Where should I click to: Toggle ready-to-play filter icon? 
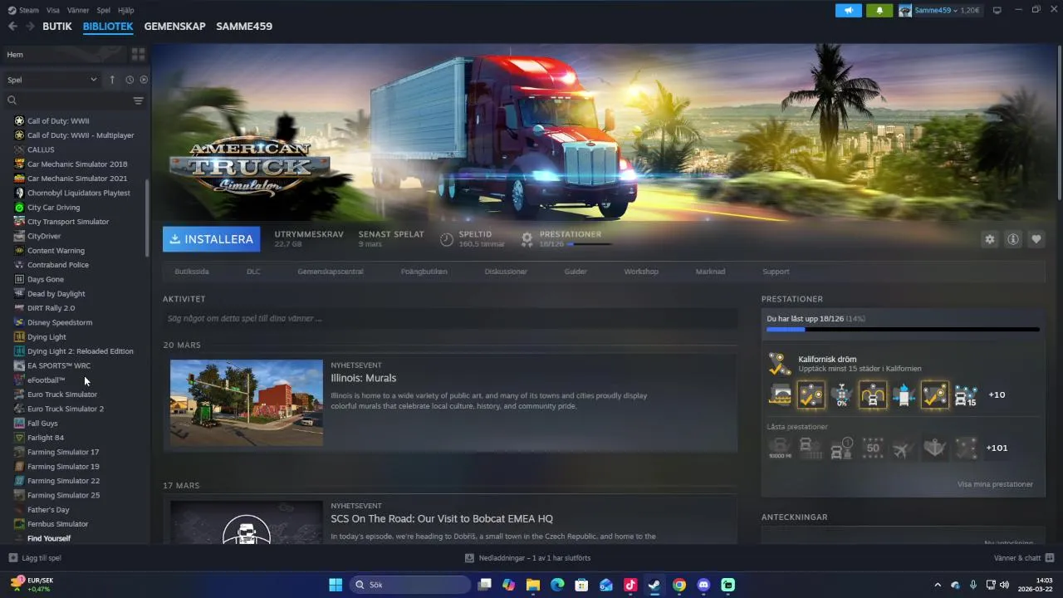point(144,80)
